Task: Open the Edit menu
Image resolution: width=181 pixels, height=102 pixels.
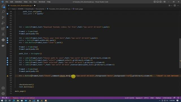Action: pyautogui.click(x=11, y=2)
